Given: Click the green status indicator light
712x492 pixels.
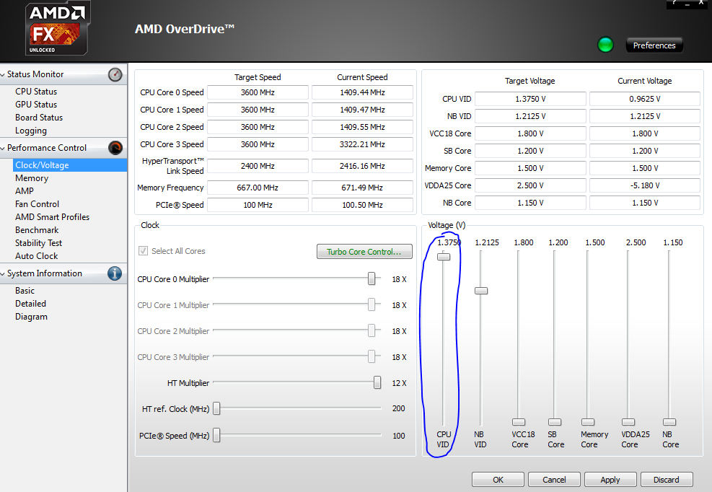Looking at the screenshot, I should coord(605,45).
